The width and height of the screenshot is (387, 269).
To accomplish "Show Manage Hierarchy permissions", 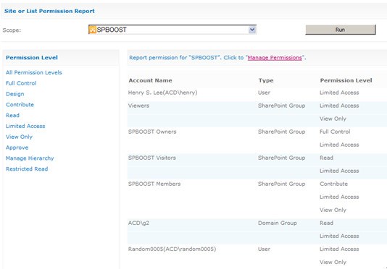I will point(30,158).
